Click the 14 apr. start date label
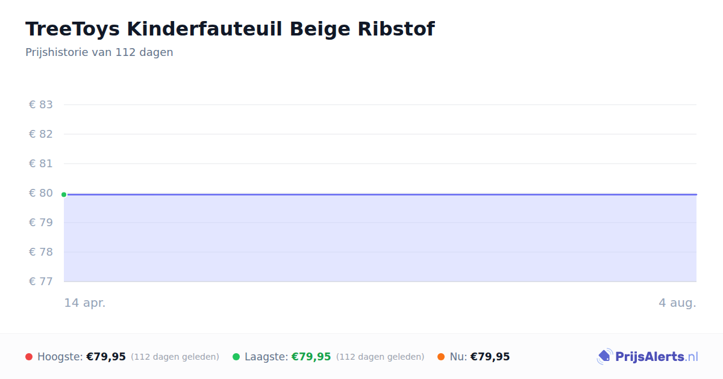This screenshot has width=723, height=379. pyautogui.click(x=85, y=303)
